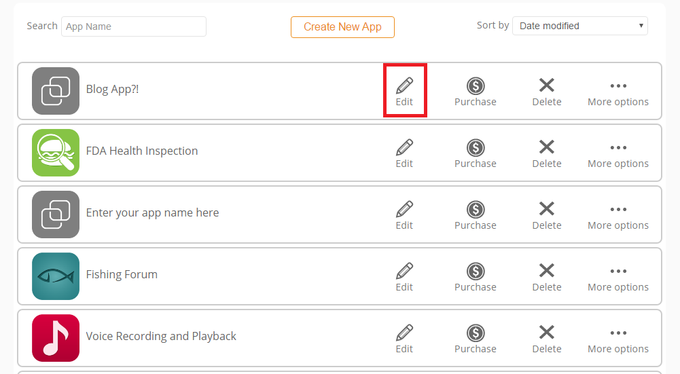Image resolution: width=680 pixels, height=374 pixels.
Task: Edit the Blog App?! entry
Action: point(404,92)
